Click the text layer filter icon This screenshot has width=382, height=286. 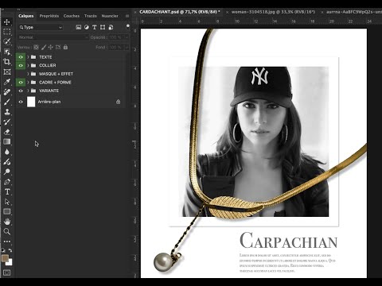(x=94, y=27)
